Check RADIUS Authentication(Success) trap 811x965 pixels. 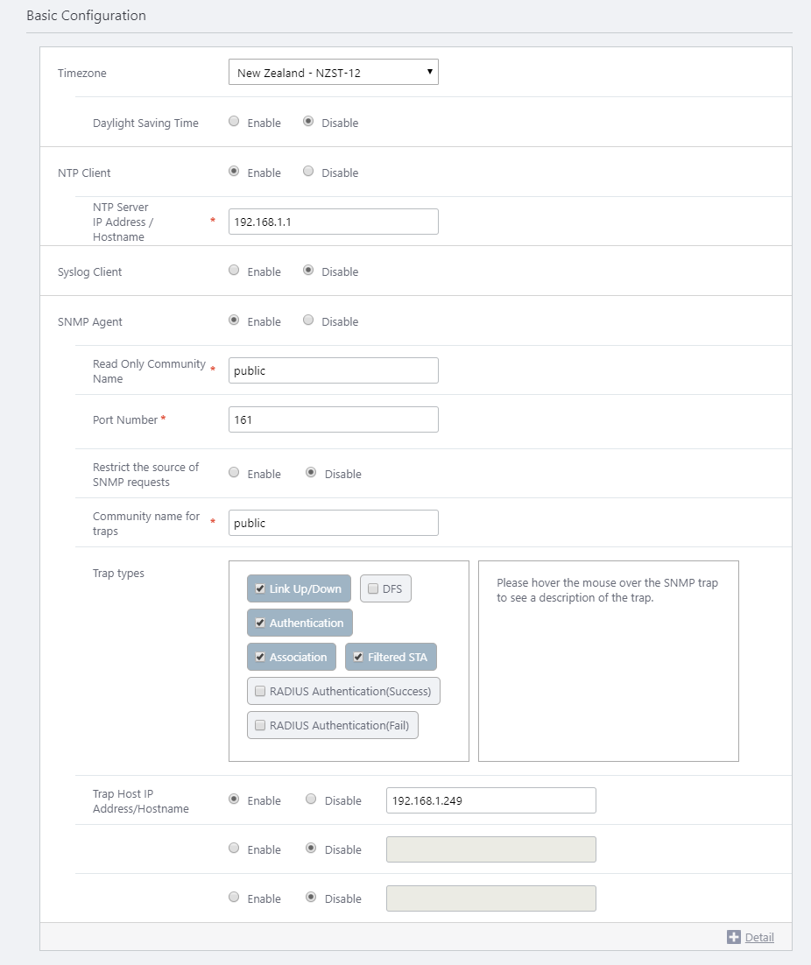point(260,691)
